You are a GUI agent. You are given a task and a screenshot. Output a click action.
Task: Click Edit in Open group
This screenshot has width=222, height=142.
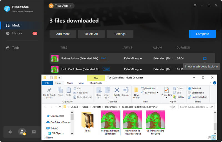point(177,93)
